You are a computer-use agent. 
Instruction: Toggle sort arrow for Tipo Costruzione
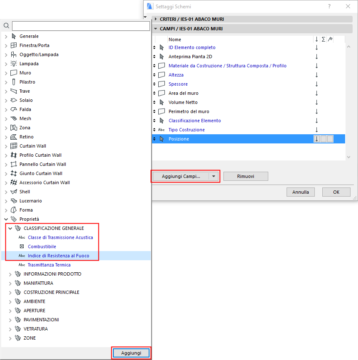[x=317, y=130]
